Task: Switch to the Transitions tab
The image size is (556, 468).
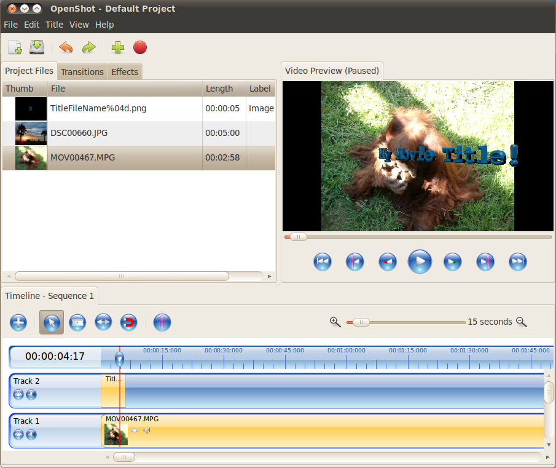Action: tap(82, 72)
